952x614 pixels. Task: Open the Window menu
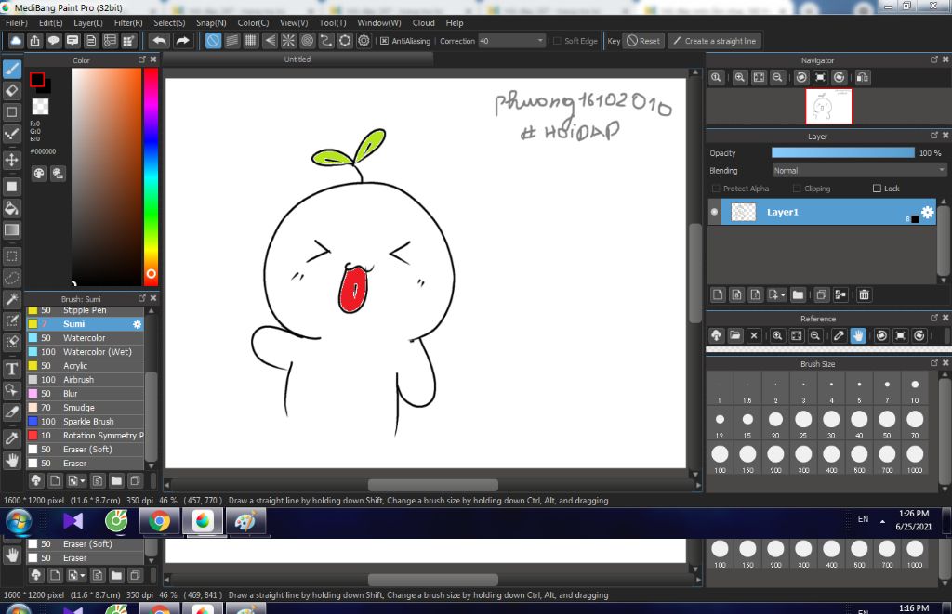379,22
